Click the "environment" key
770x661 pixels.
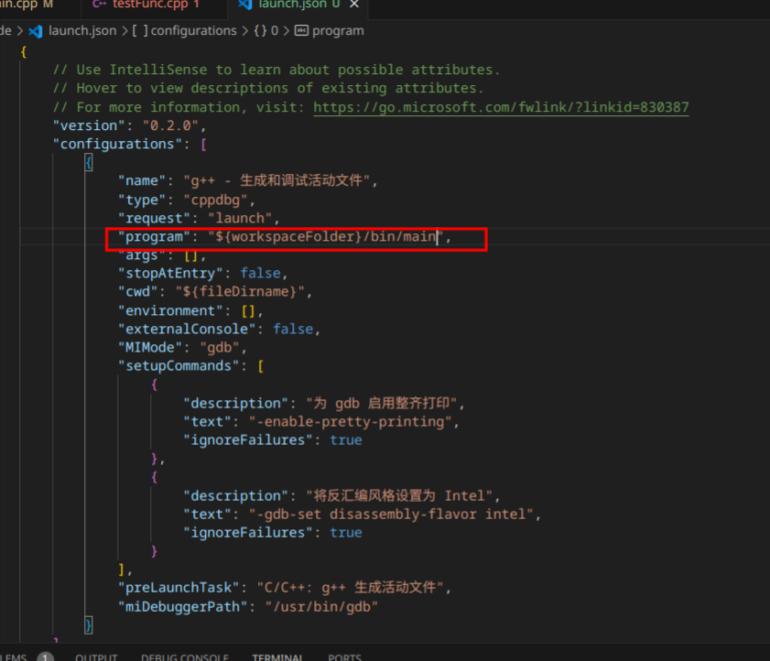(x=170, y=311)
